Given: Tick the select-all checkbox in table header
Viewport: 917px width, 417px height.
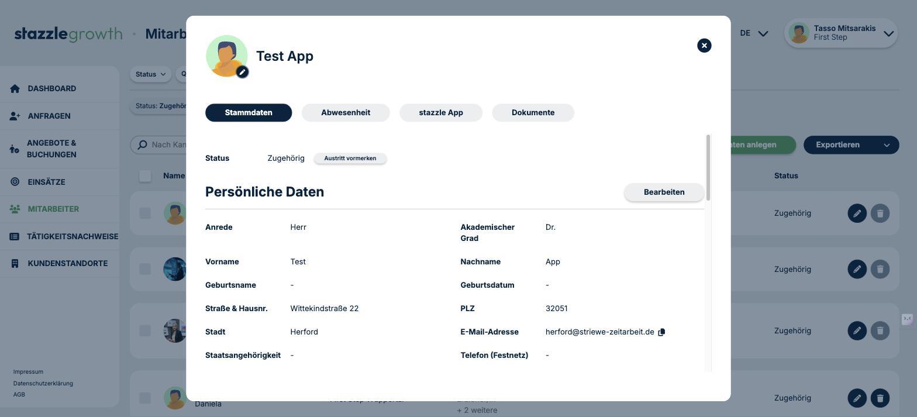Looking at the screenshot, I should tap(145, 176).
